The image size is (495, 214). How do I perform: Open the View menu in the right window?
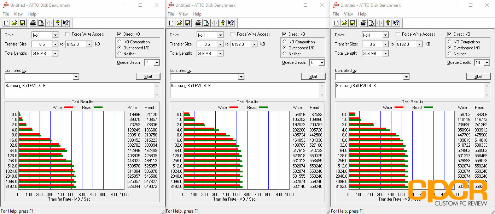point(348,14)
